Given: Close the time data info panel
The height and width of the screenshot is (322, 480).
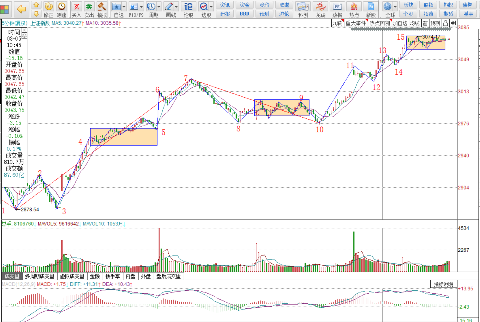Looking at the screenshot, I should (x=24, y=30).
